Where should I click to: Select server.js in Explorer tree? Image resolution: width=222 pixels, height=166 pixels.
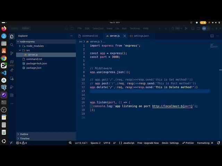click(x=46, y=55)
